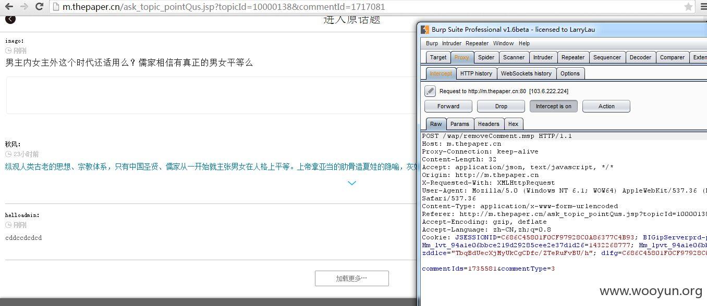Switch to the Params view tab
The width and height of the screenshot is (707, 306).
459,124
